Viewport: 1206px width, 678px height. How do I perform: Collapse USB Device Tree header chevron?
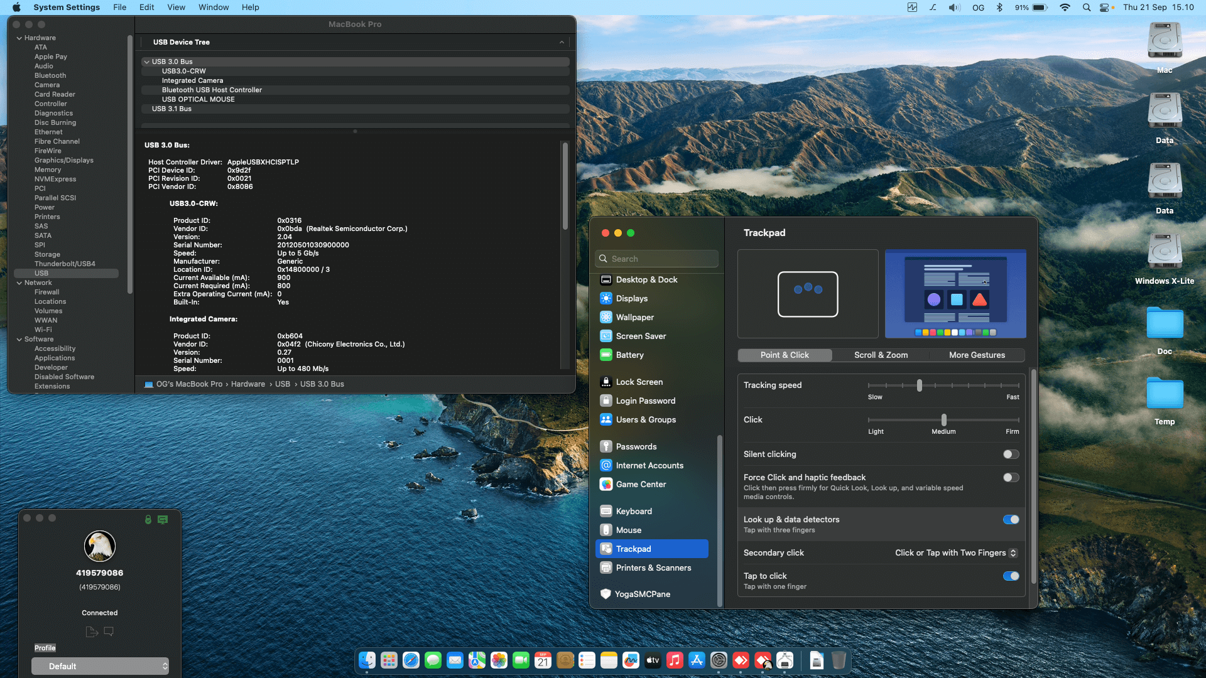click(562, 42)
